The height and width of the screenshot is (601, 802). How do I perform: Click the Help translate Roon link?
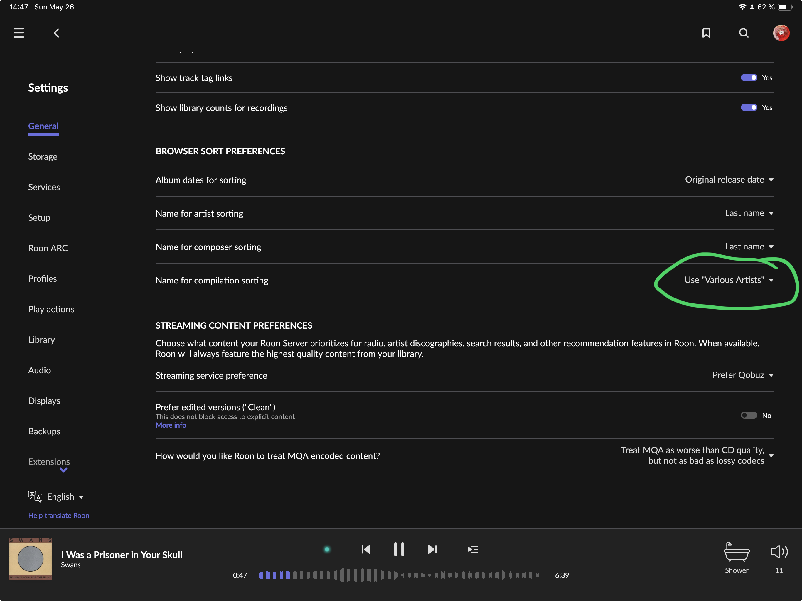click(x=59, y=515)
